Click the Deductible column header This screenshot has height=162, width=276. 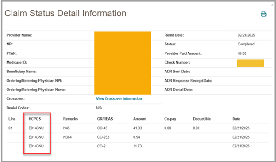[x=202, y=119]
